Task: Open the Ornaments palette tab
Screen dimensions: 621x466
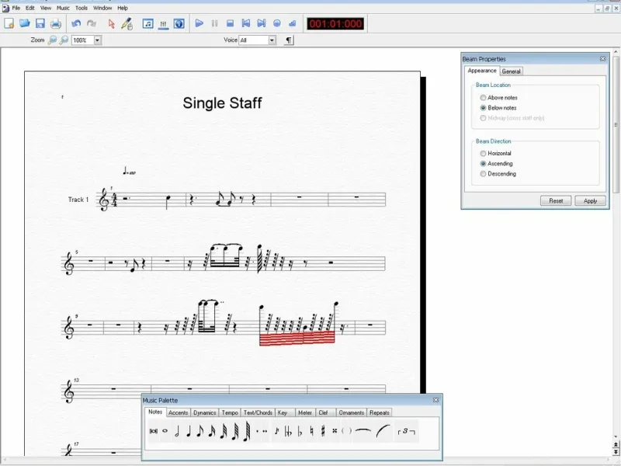Action: coord(352,412)
